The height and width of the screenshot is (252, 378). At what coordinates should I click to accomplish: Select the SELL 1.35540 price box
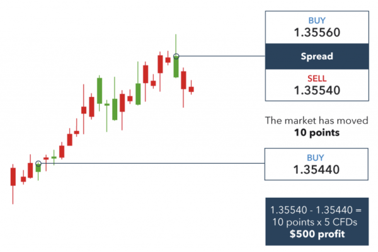[x=317, y=85]
